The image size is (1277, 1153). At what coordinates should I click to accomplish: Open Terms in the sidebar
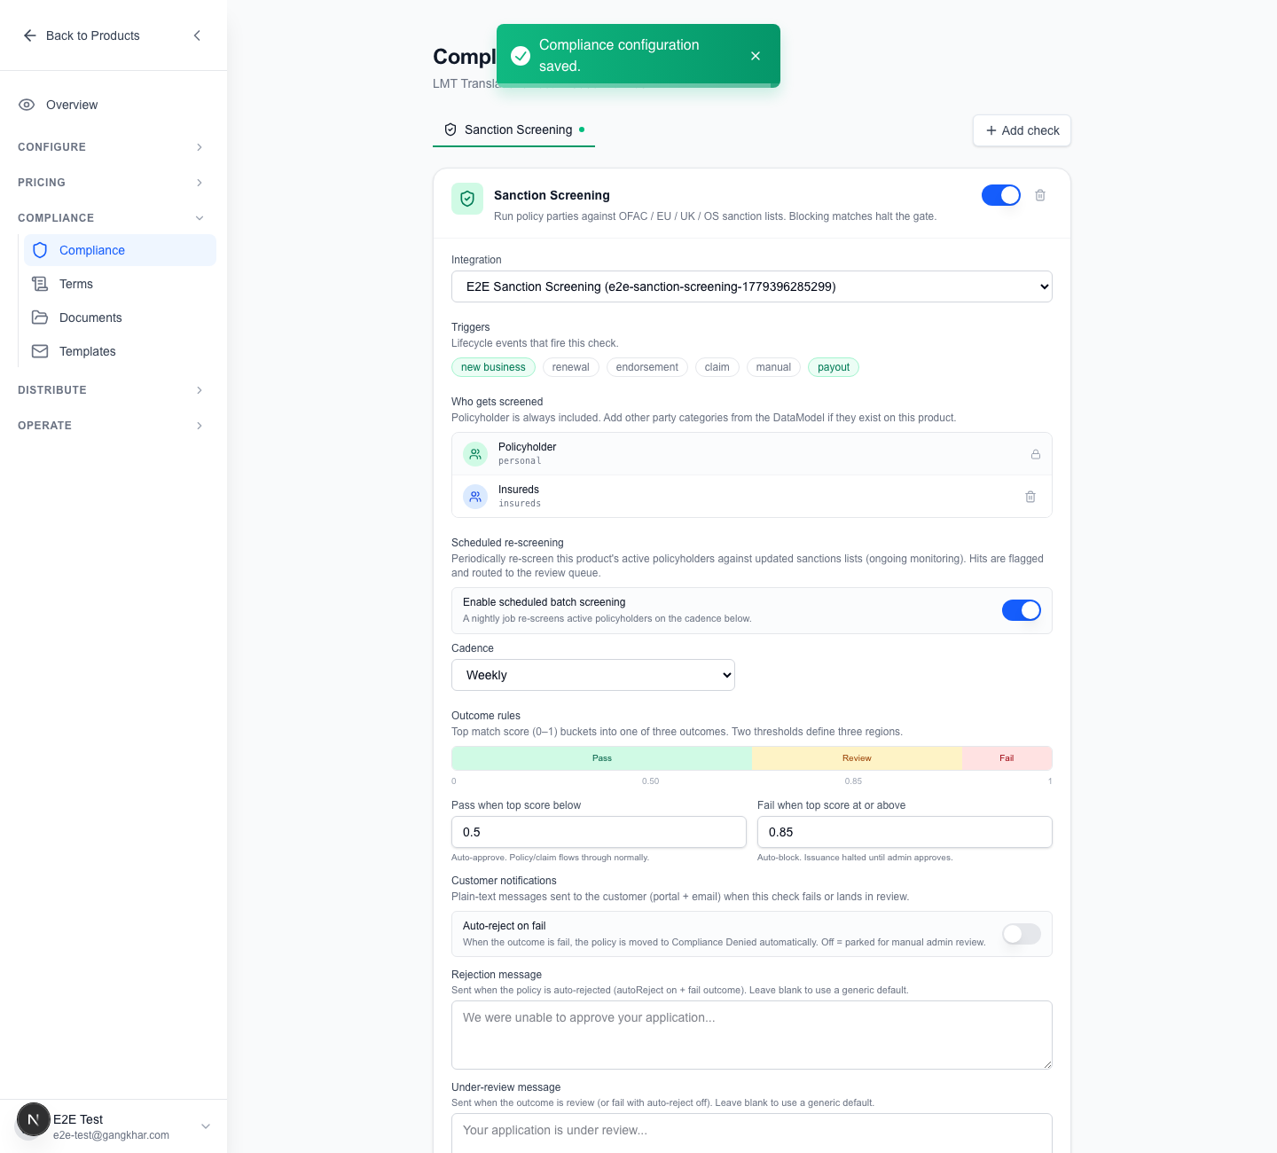(120, 284)
